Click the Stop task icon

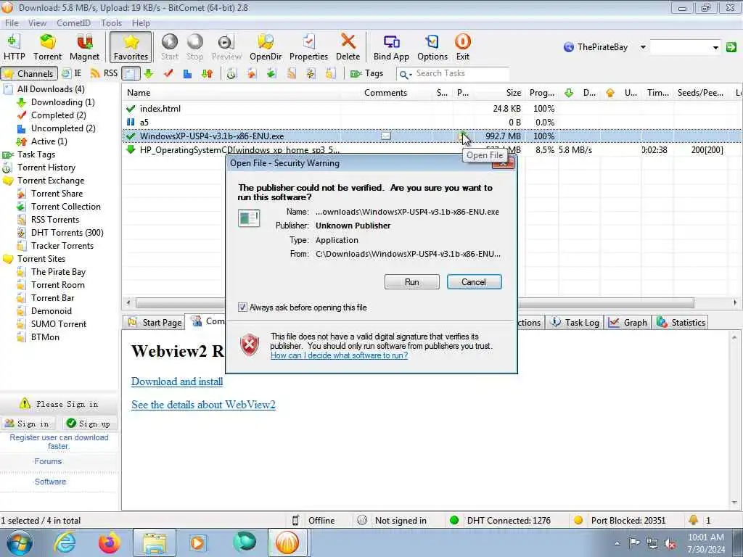(194, 47)
